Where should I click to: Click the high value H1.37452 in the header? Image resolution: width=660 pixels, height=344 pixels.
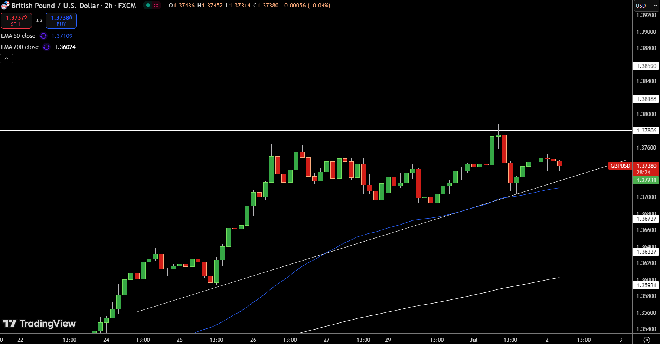[210, 6]
